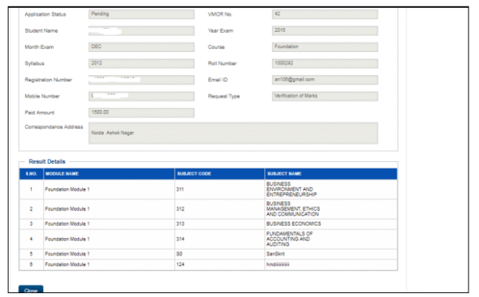Select the Request Type field

(325, 97)
